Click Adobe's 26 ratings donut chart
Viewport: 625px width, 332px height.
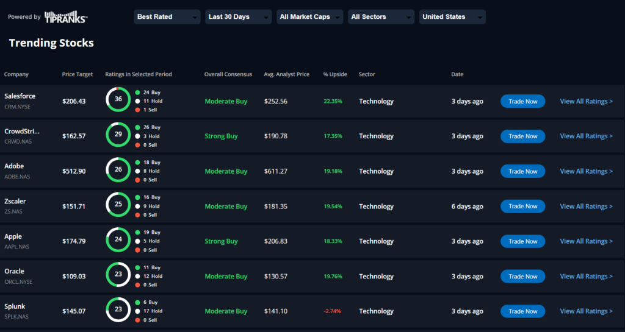[x=118, y=169]
